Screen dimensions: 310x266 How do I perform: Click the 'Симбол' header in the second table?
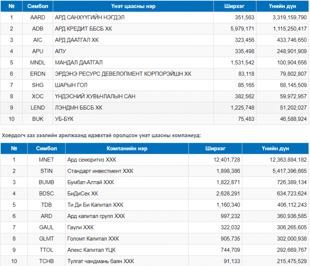coord(47,149)
